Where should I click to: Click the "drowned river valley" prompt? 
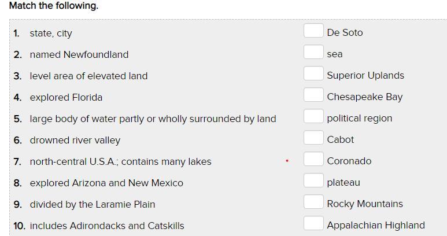click(x=75, y=141)
